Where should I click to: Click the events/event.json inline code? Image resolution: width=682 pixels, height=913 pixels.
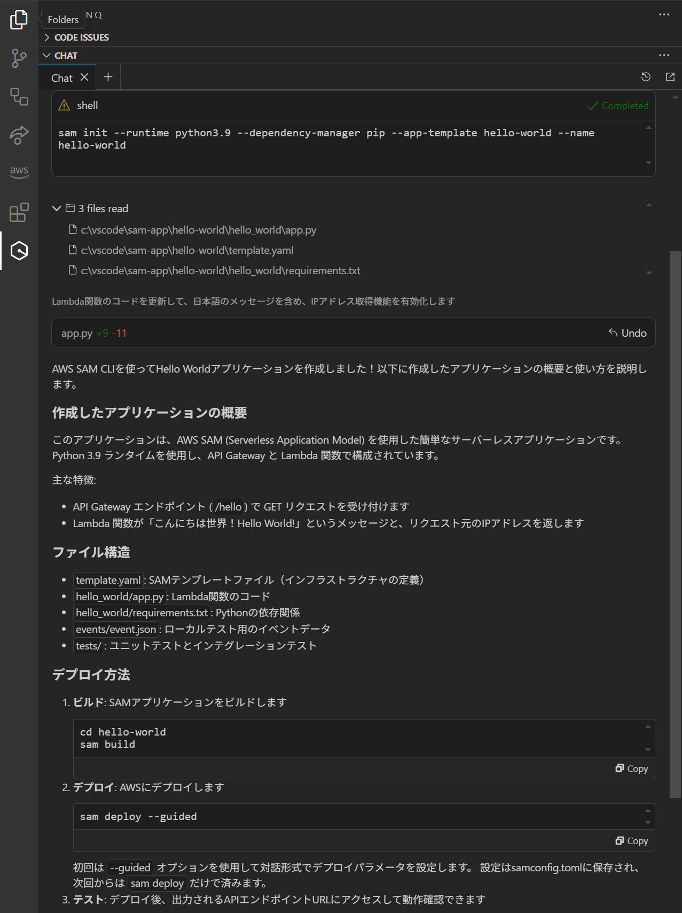116,629
